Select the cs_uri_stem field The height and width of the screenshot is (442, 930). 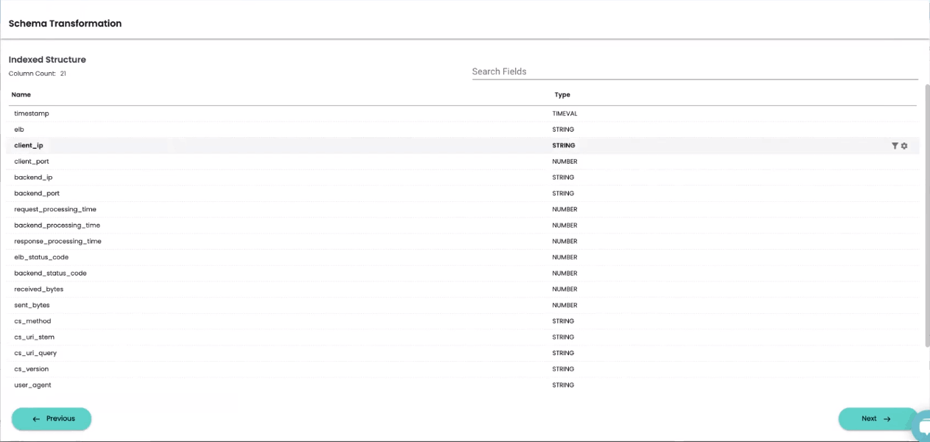tap(35, 337)
